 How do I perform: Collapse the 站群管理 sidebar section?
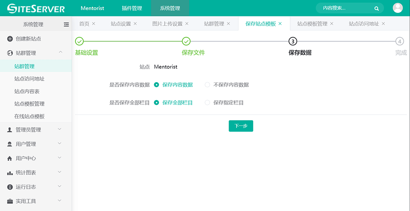tap(60, 52)
